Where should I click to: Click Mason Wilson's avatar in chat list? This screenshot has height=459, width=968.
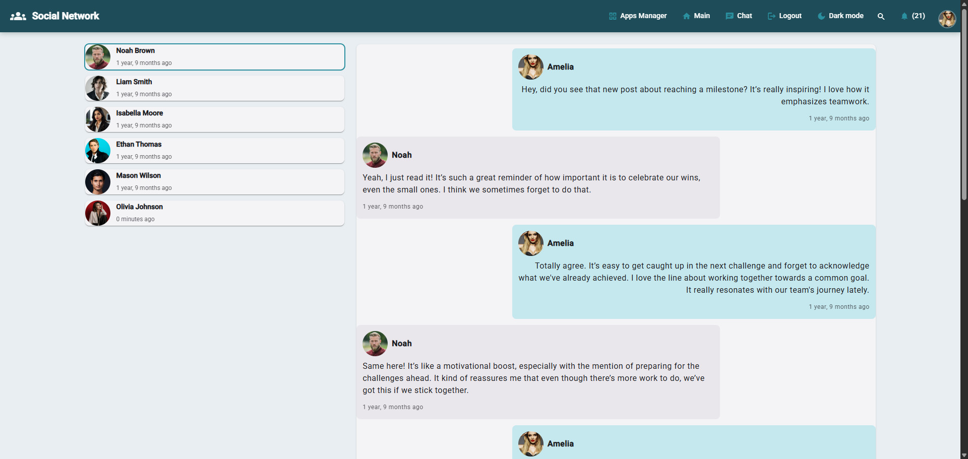(x=98, y=182)
